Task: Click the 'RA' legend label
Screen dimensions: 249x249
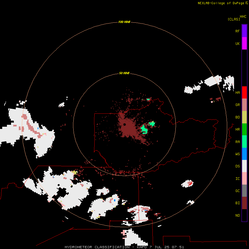Action: click(x=237, y=142)
